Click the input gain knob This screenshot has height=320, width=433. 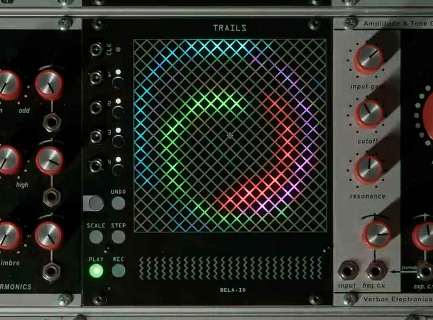369,58
